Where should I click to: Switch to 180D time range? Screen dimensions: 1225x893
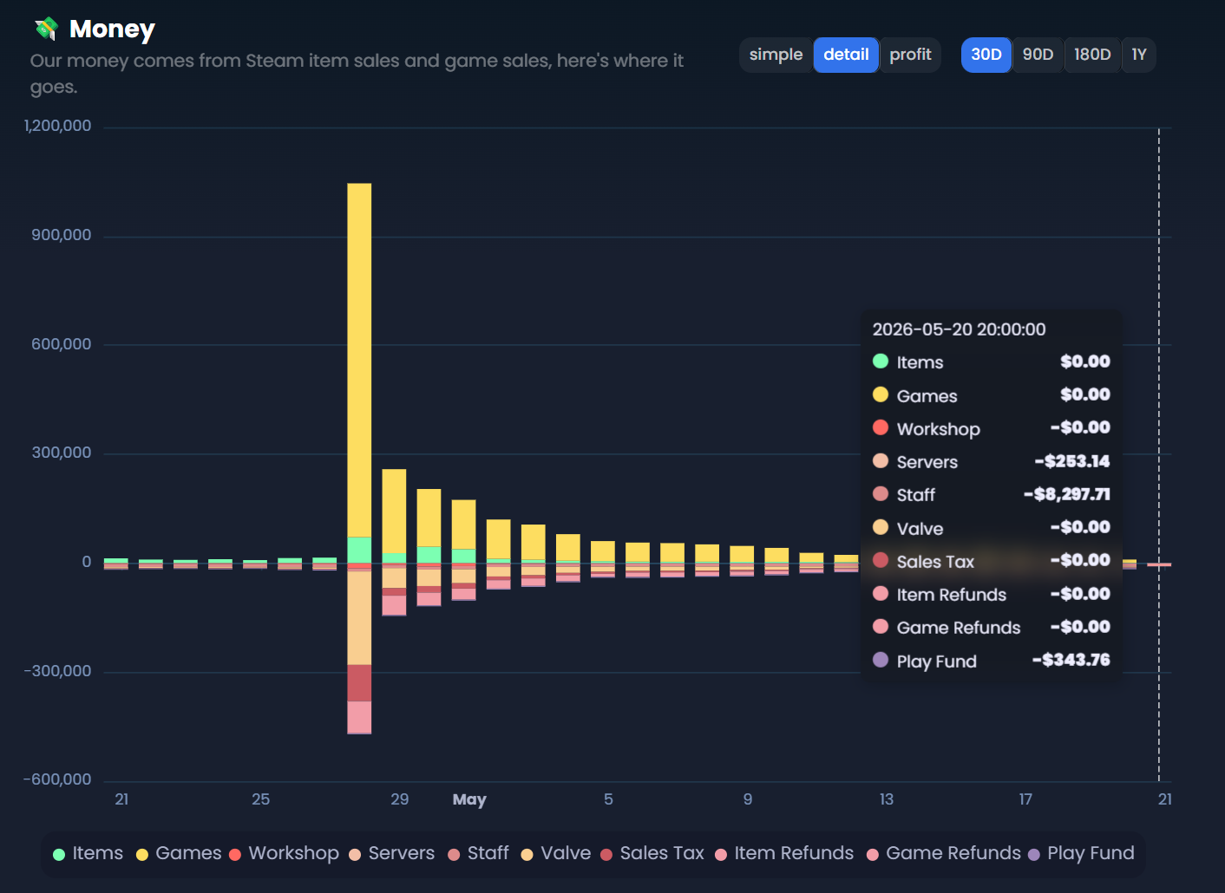tap(1092, 55)
